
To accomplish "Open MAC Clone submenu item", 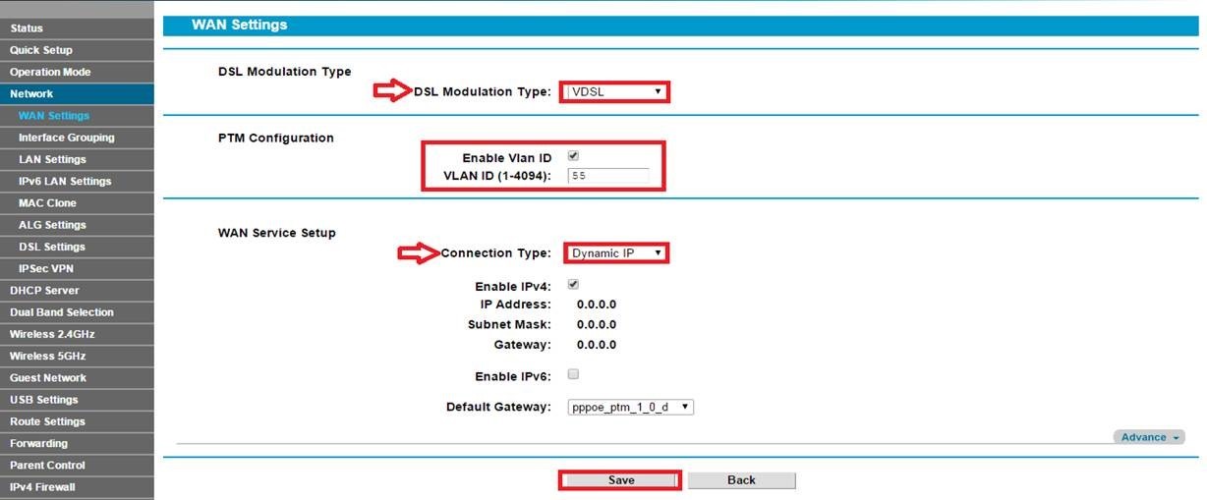I will [77, 203].
